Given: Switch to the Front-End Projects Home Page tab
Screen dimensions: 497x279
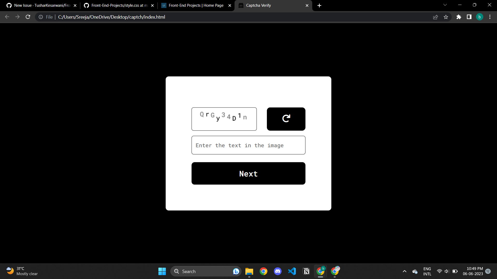Looking at the screenshot, I should (x=195, y=5).
